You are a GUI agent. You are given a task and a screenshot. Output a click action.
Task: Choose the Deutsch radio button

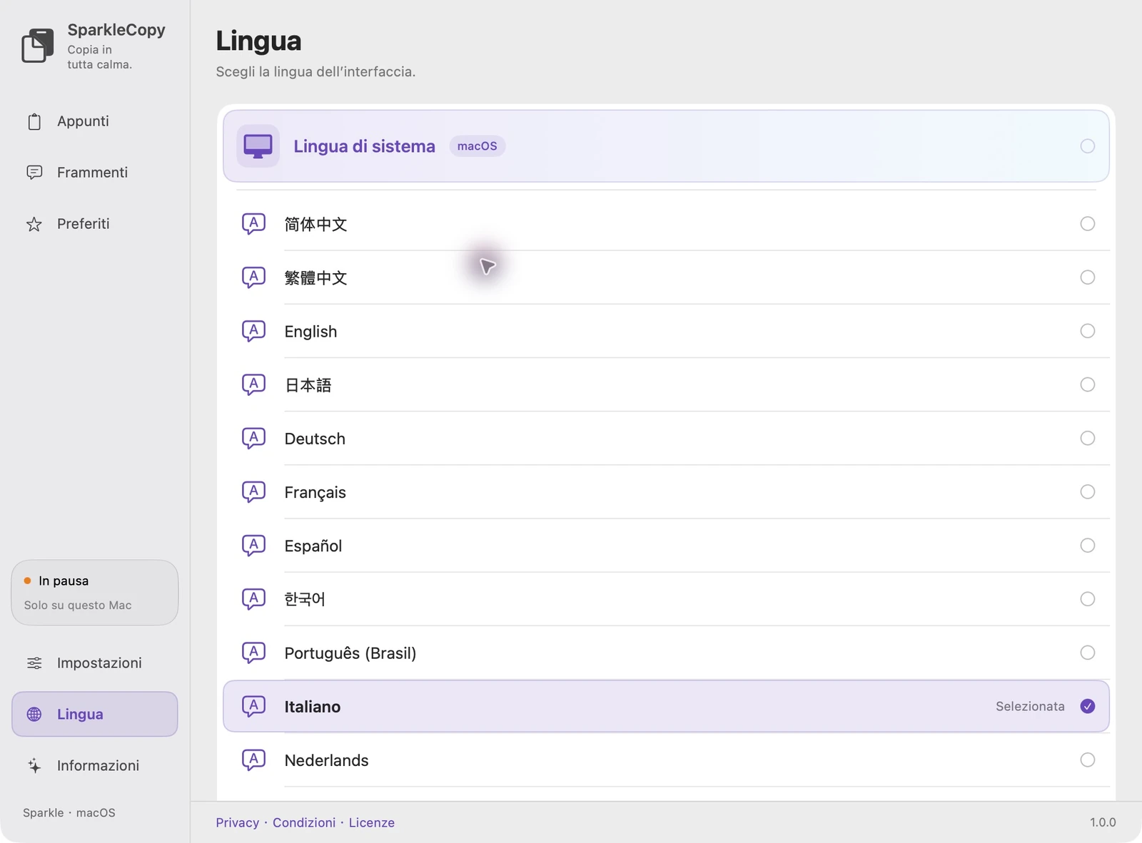pyautogui.click(x=1087, y=438)
